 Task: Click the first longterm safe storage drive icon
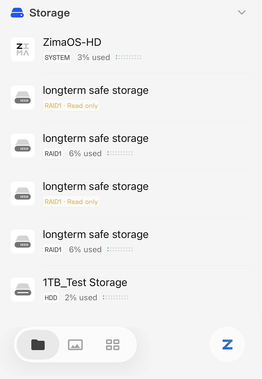coord(23,97)
